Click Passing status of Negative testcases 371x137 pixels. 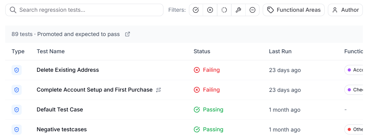(209, 129)
